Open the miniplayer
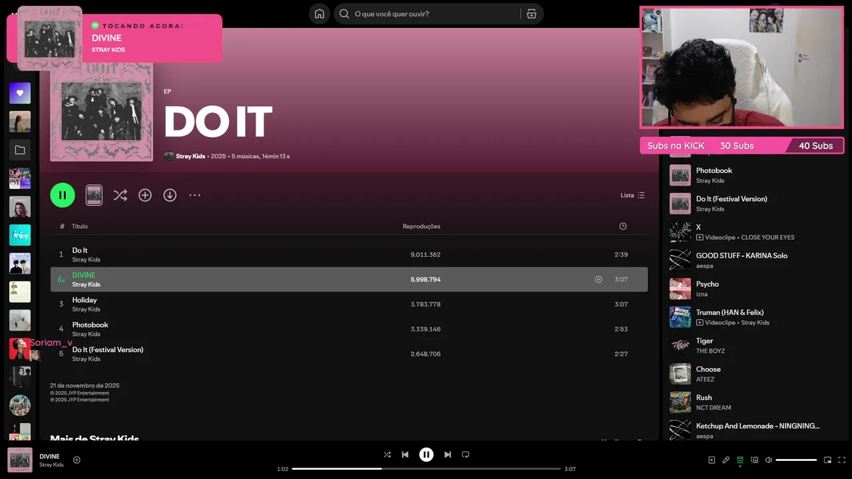This screenshot has width=852, height=479. pos(827,460)
